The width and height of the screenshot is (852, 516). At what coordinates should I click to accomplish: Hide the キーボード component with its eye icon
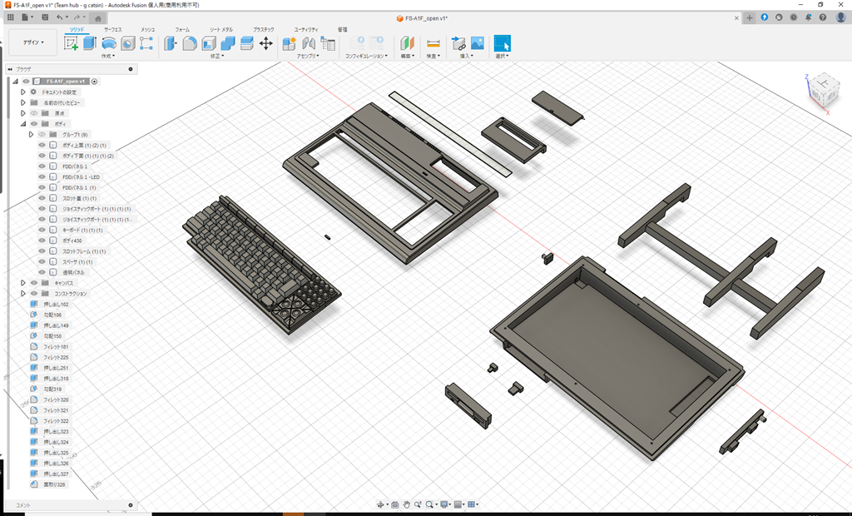(42, 229)
